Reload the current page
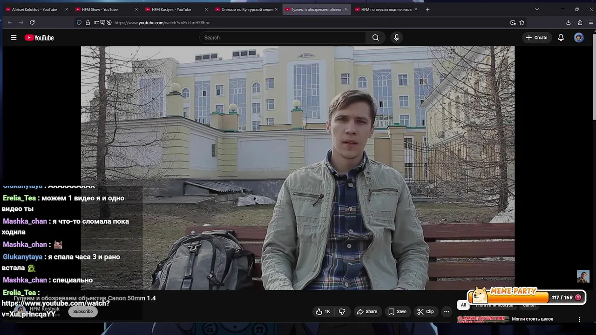The height and width of the screenshot is (335, 596). tap(32, 22)
